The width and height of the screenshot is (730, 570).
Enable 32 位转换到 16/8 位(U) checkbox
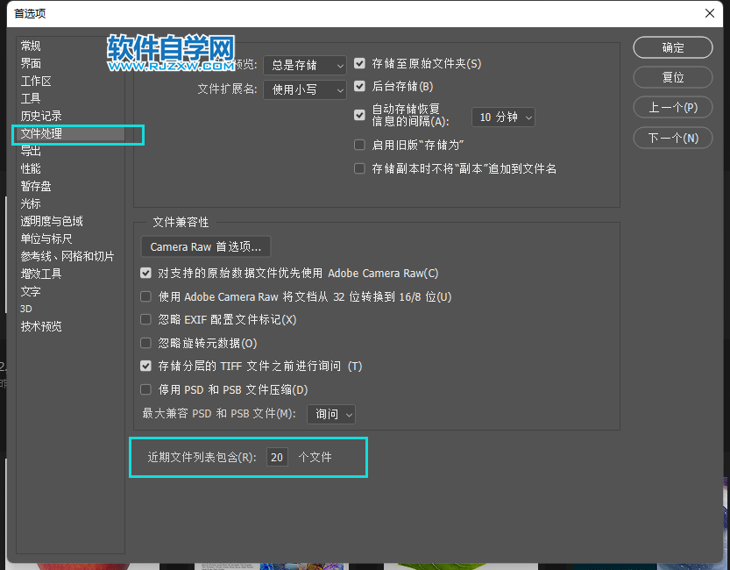(145, 296)
